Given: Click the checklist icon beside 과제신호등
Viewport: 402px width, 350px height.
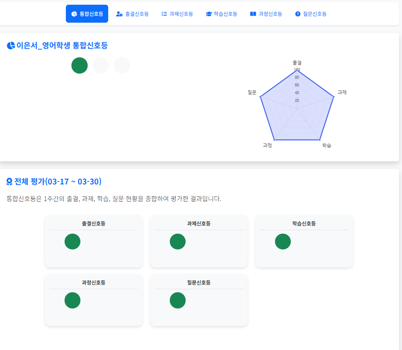Looking at the screenshot, I should click(164, 14).
